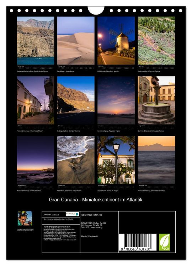Select 'Martin Wasilewski' in the publisher box

click(x=90, y=236)
